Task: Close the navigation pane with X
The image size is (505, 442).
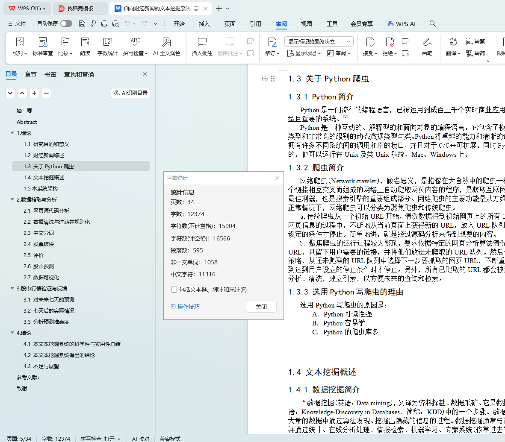Action: pyautogui.click(x=145, y=74)
